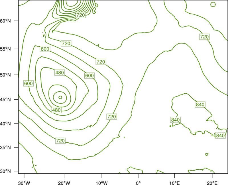Click the 55°N latitude axis label
This screenshot has width=228, height=185.
pos(5,49)
